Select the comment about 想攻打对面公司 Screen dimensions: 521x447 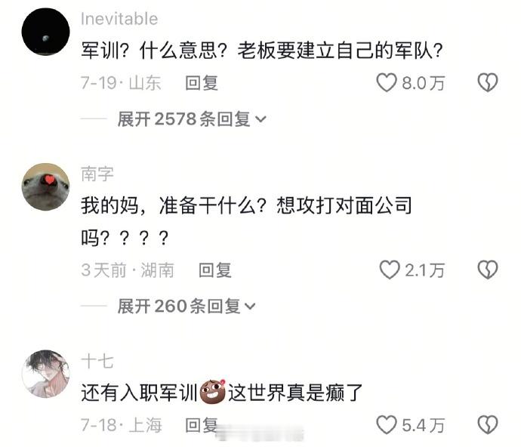point(247,221)
